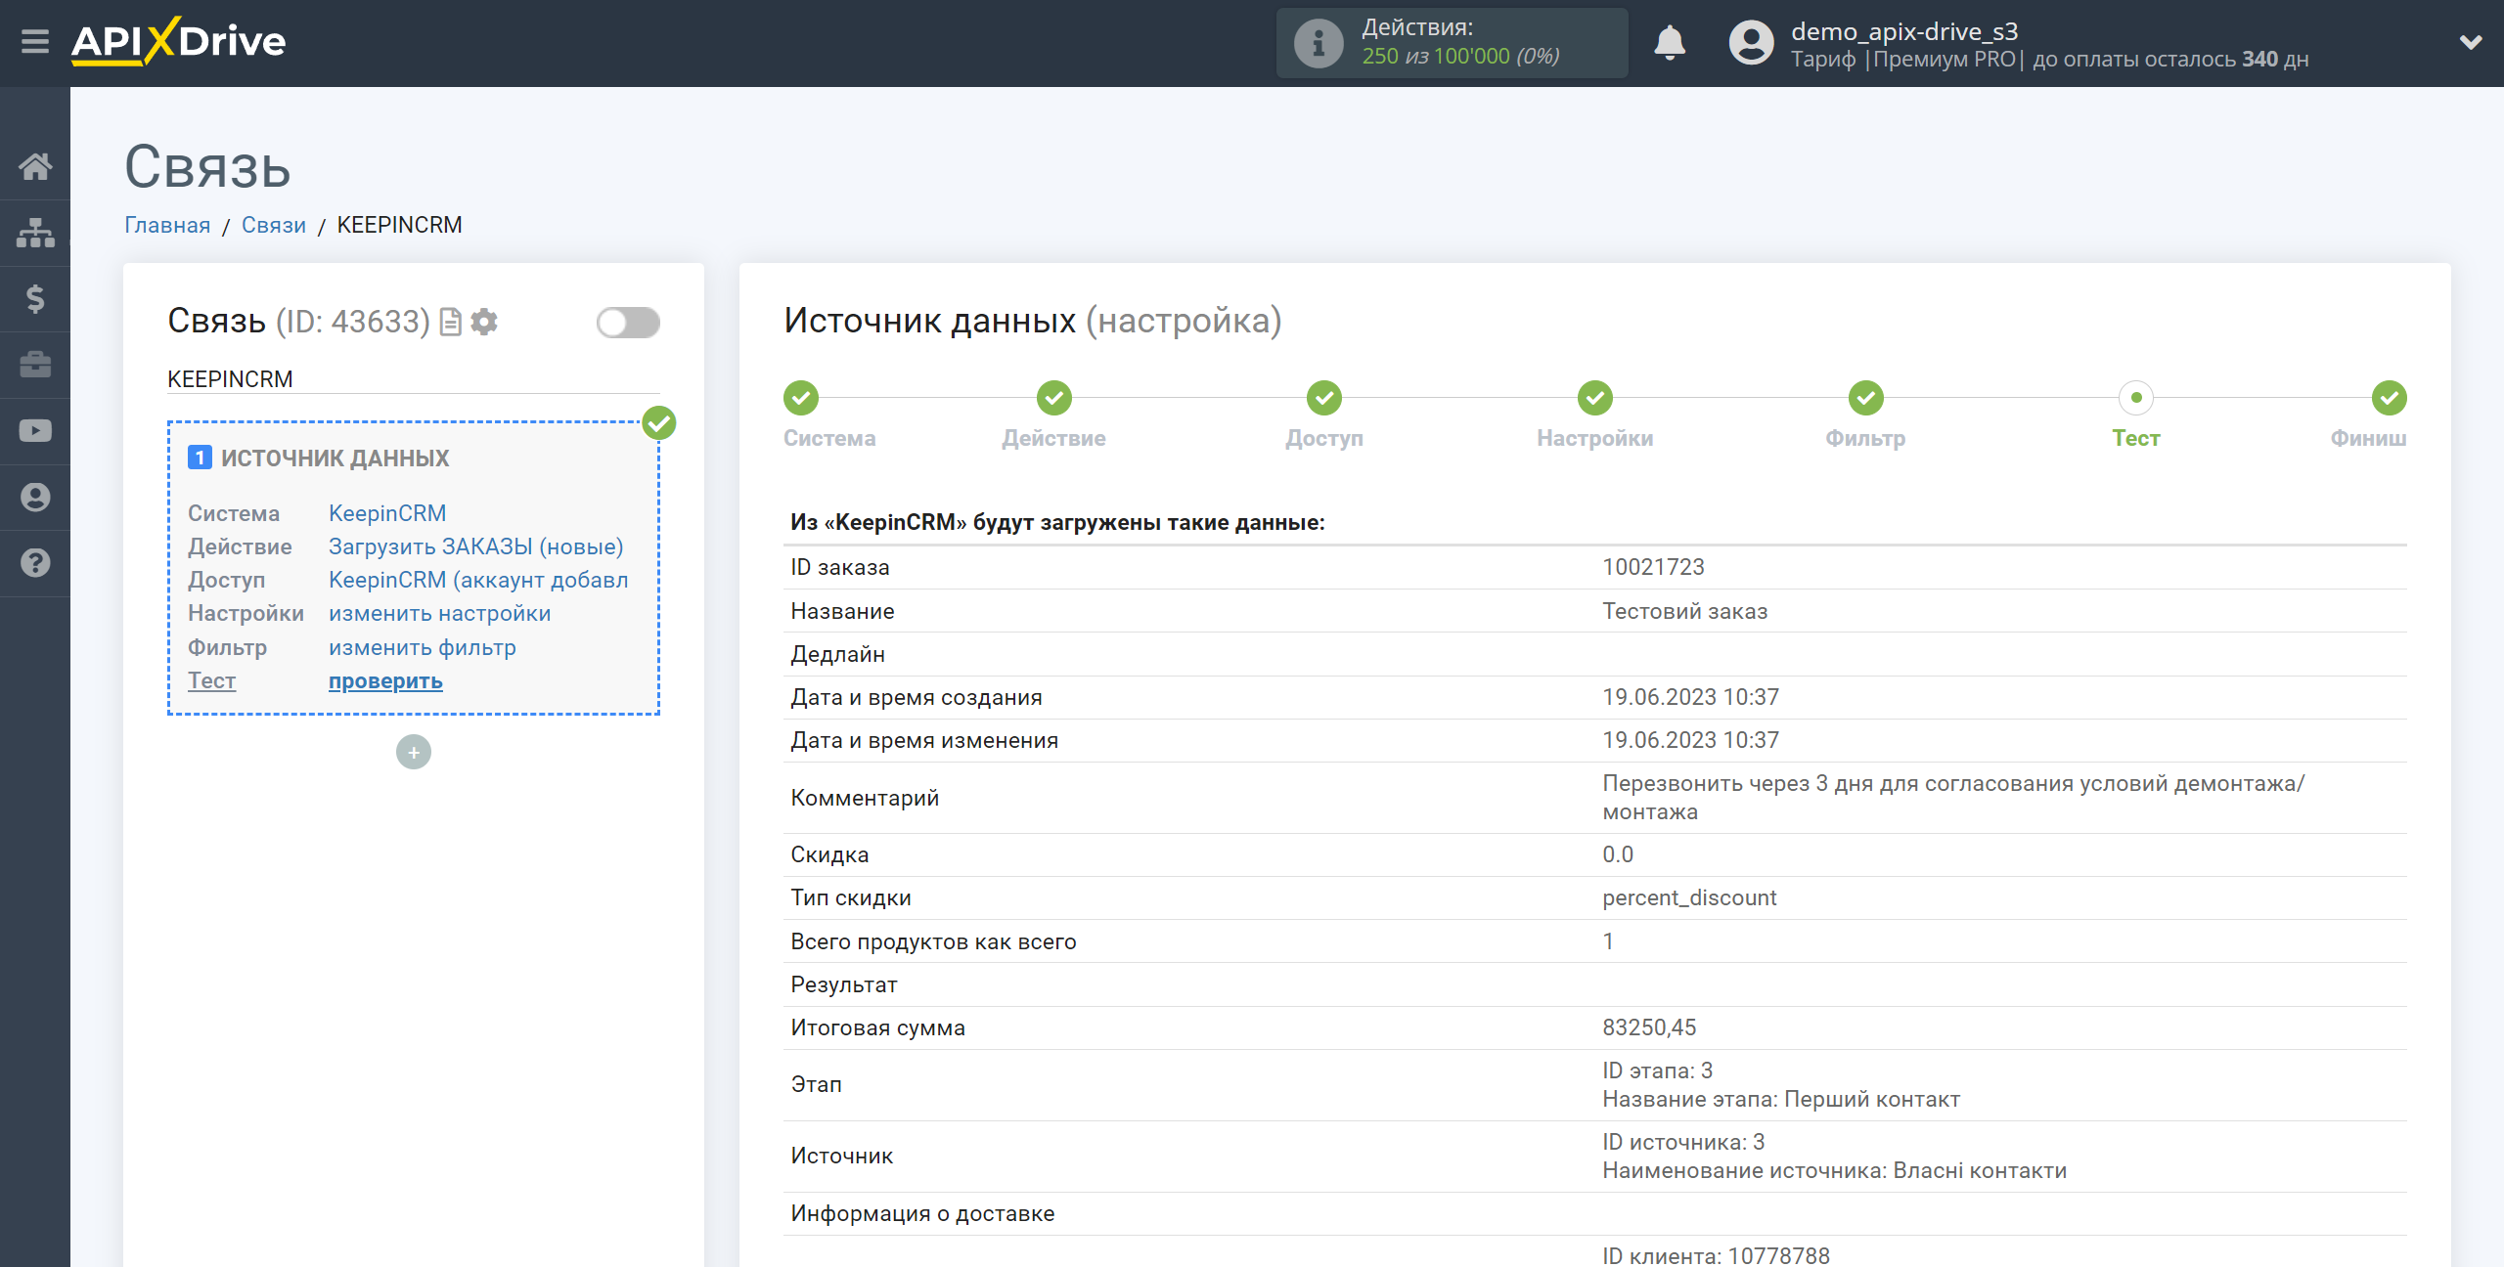Screen dimensions: 2504x1267
Task: Click order ID value 10021723
Action: coord(1653,567)
